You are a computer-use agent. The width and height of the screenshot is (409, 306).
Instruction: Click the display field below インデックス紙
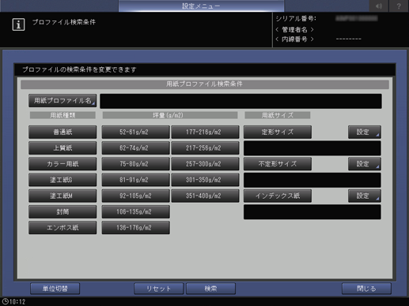(x=312, y=212)
